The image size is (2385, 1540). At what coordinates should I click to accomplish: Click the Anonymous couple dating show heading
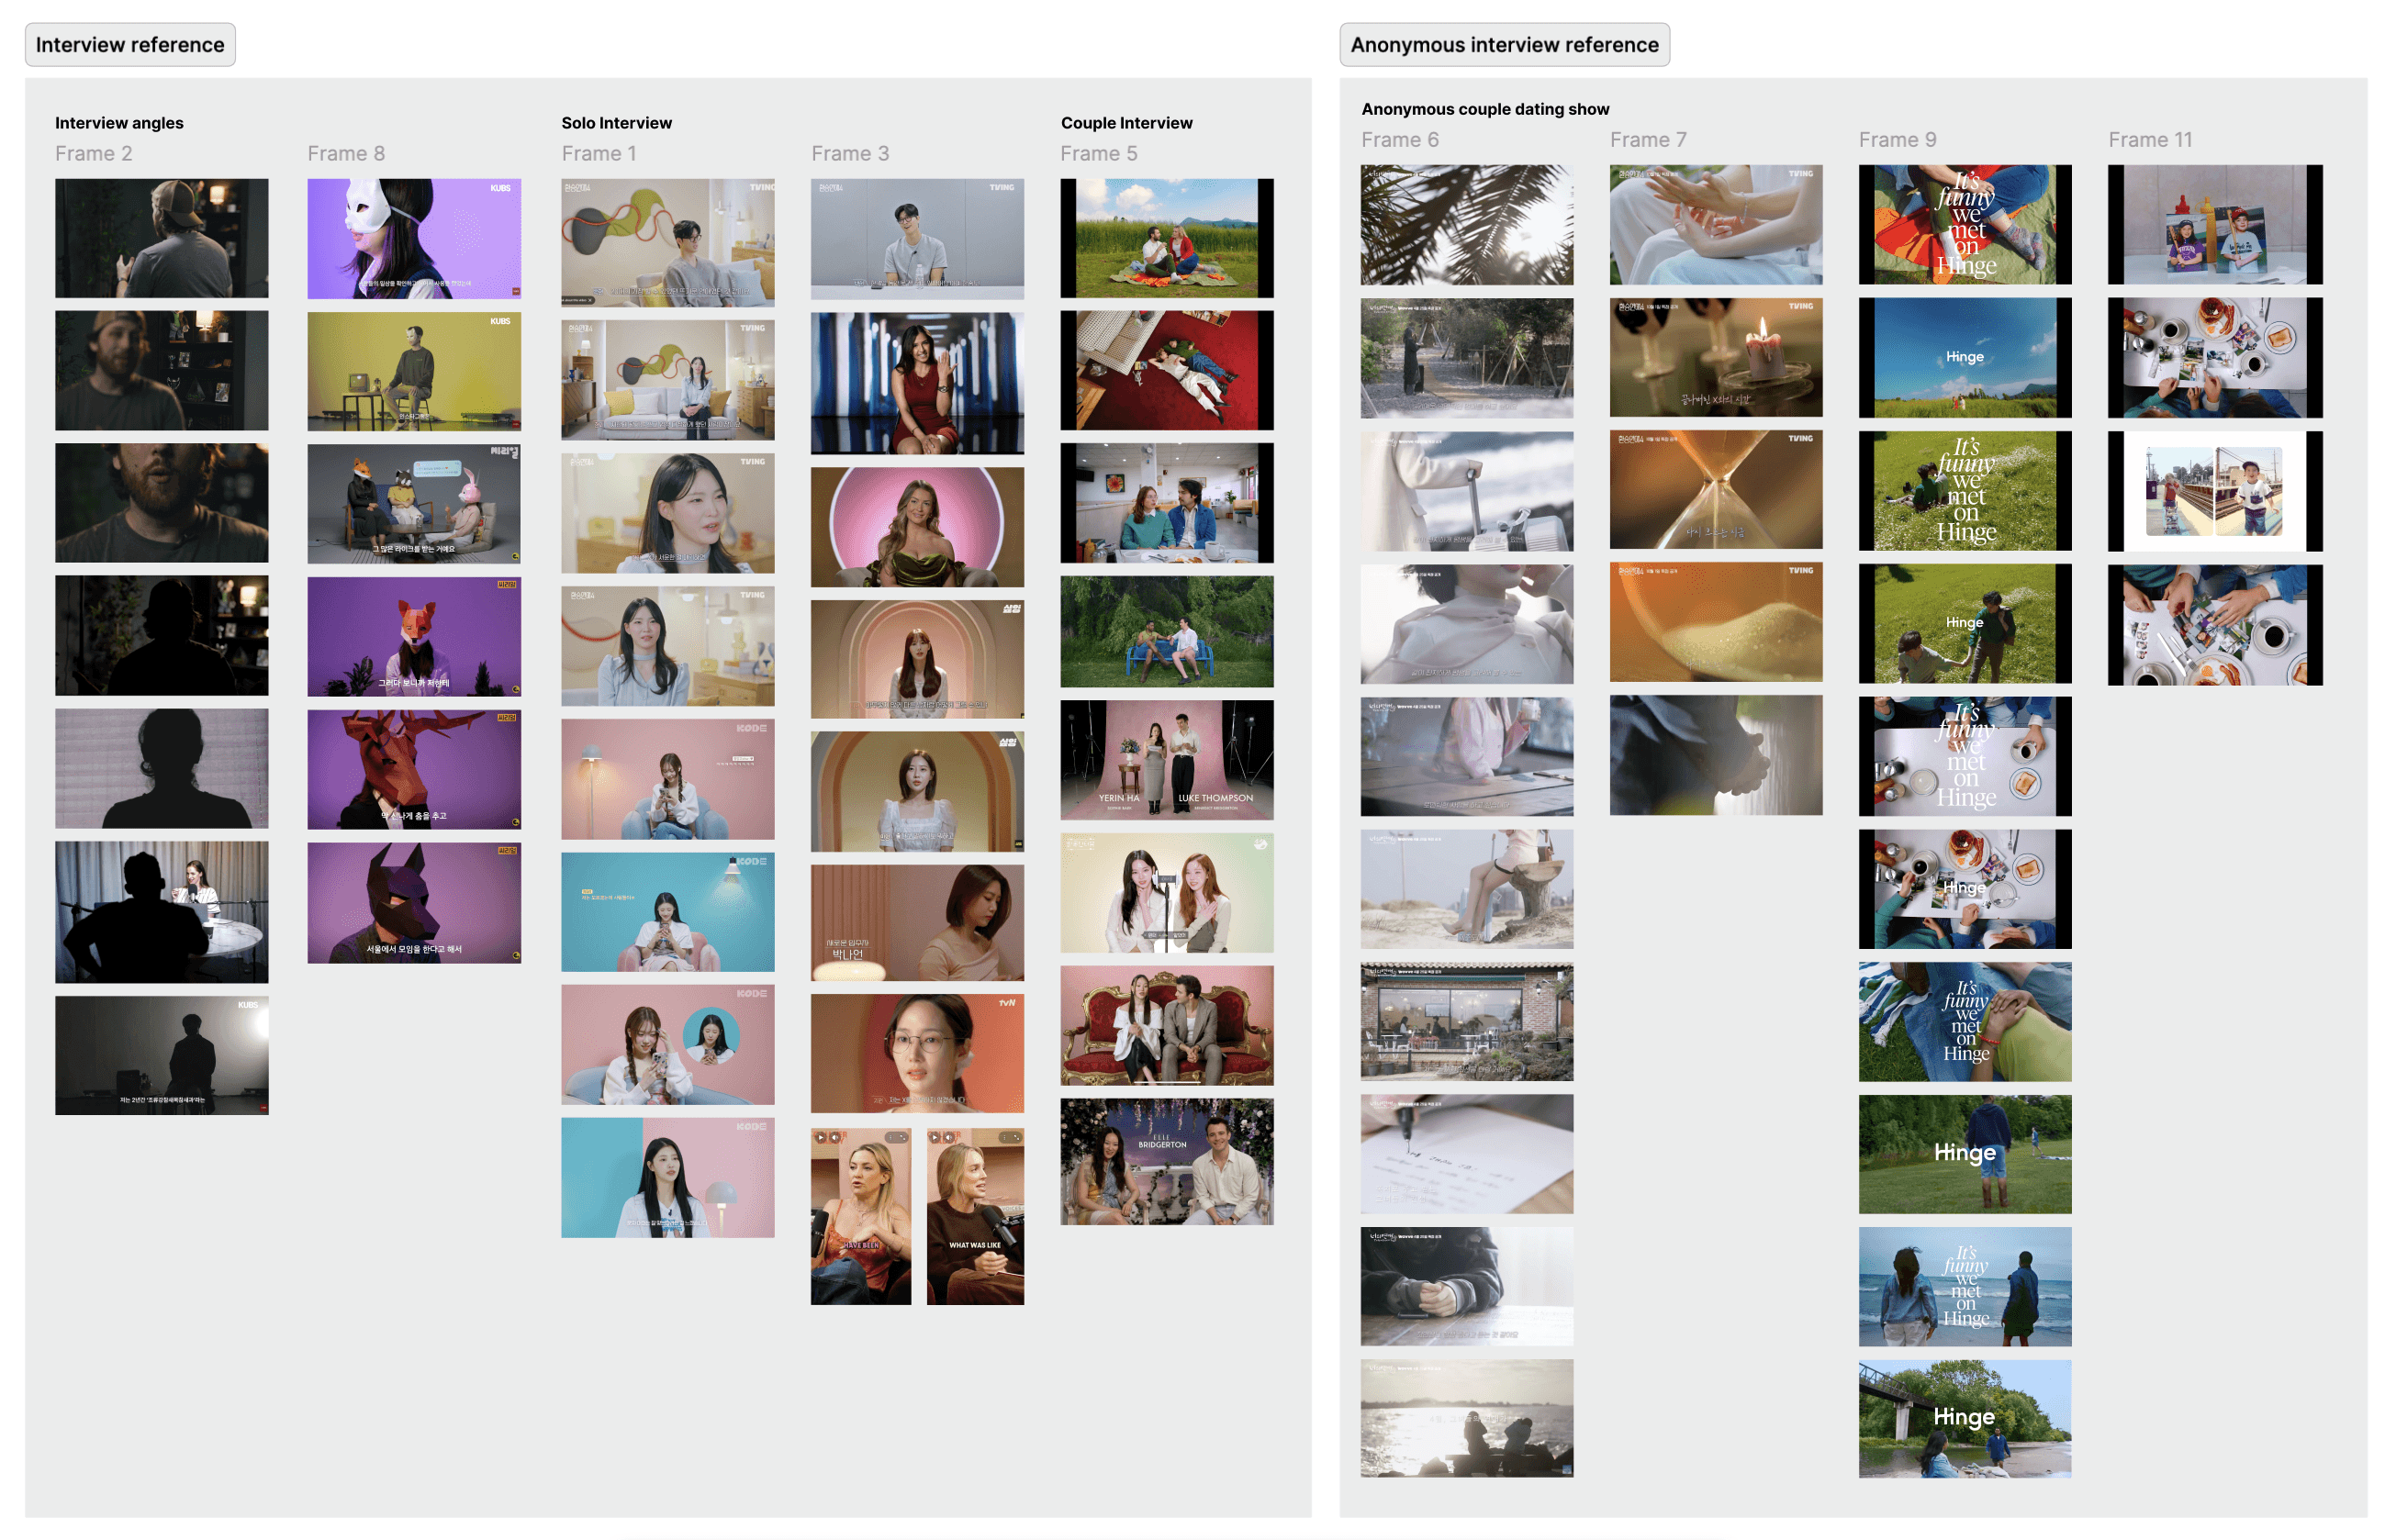[1484, 109]
